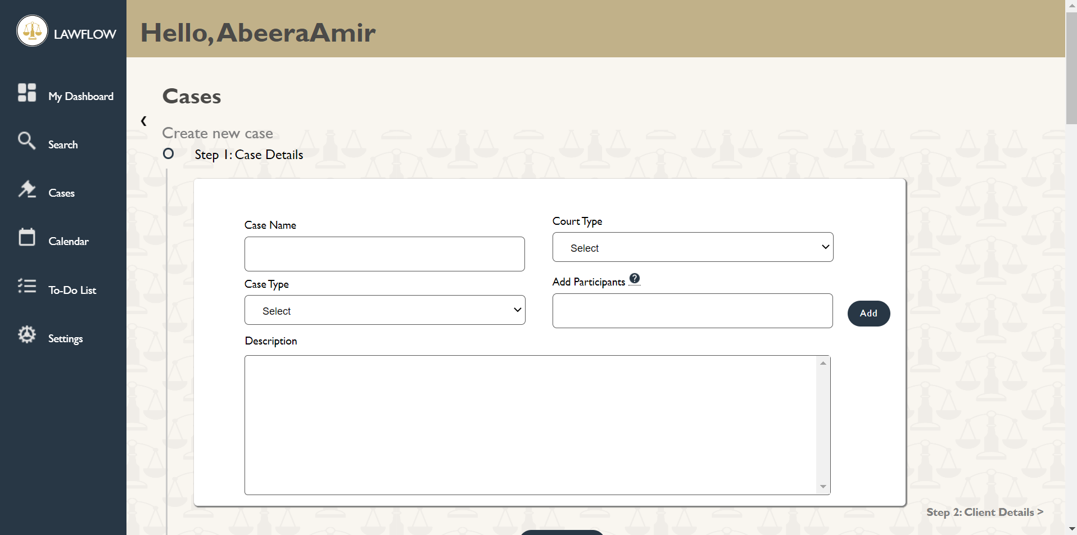Open the Case Type dropdown

coord(384,310)
